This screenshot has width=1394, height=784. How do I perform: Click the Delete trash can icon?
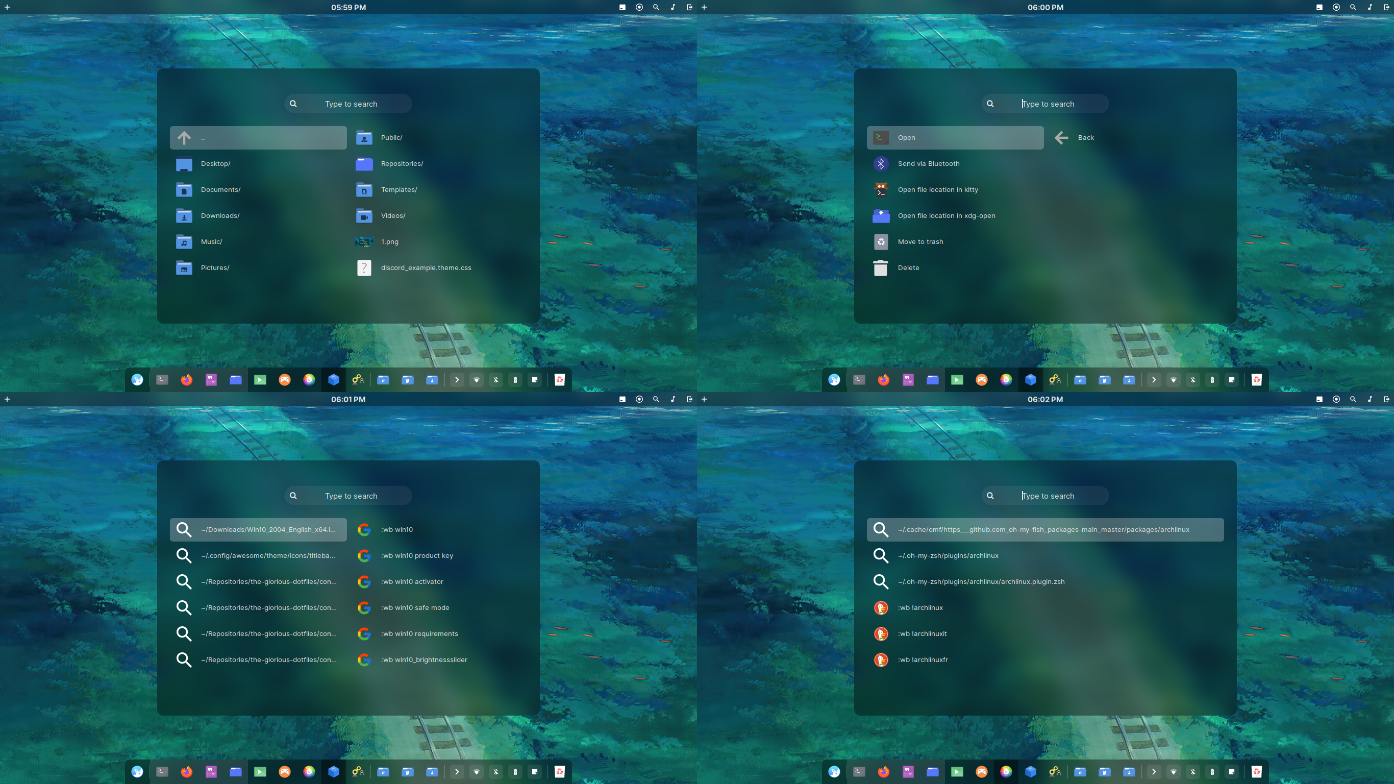point(881,267)
